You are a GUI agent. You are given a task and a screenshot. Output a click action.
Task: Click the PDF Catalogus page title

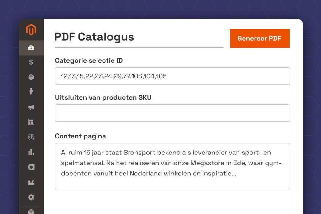pos(94,37)
